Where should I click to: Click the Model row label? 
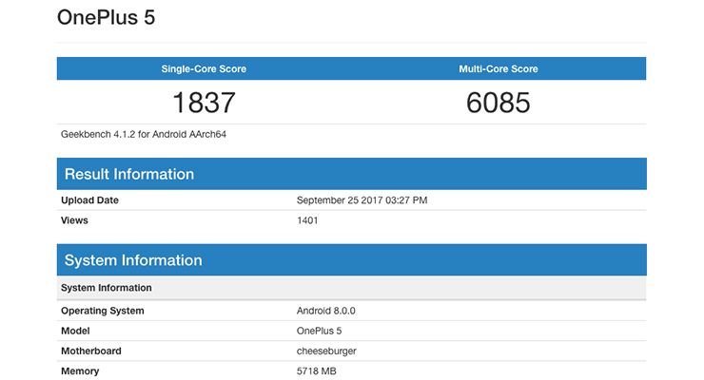[x=76, y=331]
